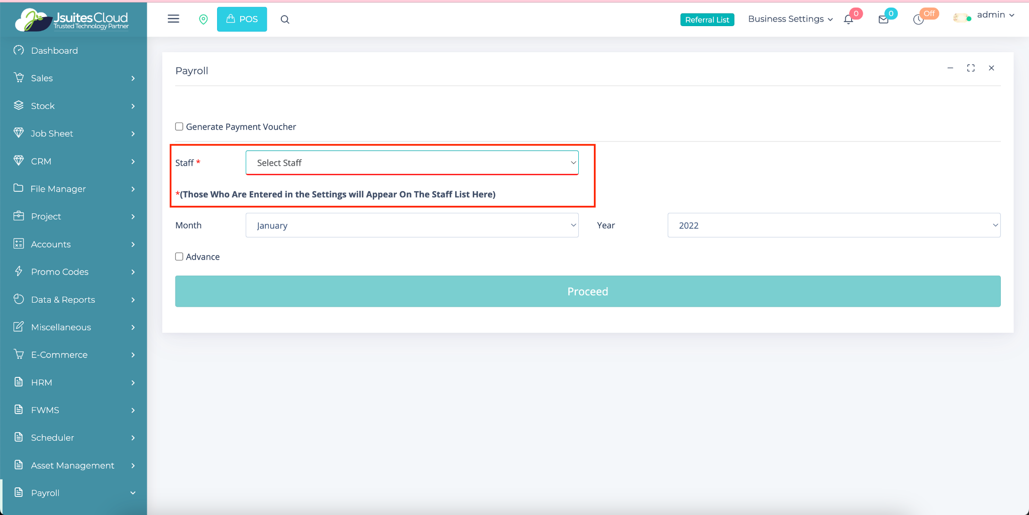Screen dimensions: 1029x515
Task: Click the location pin icon
Action: [x=203, y=19]
